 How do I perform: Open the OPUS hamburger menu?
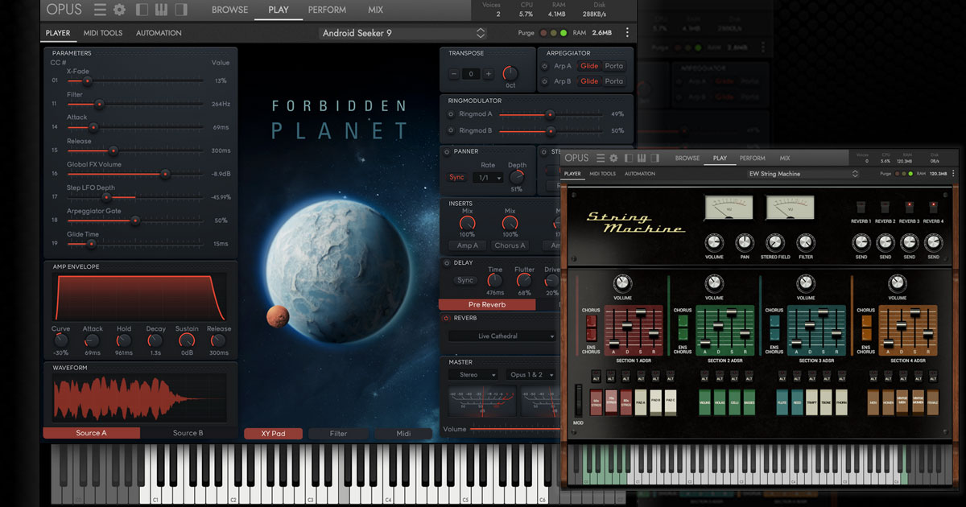(100, 10)
